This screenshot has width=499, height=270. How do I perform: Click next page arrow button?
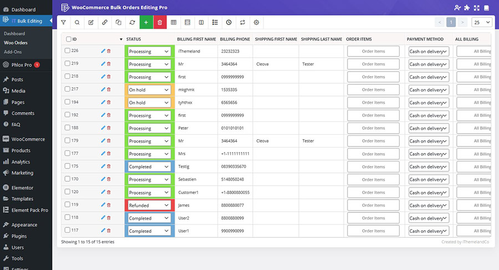coord(462,22)
